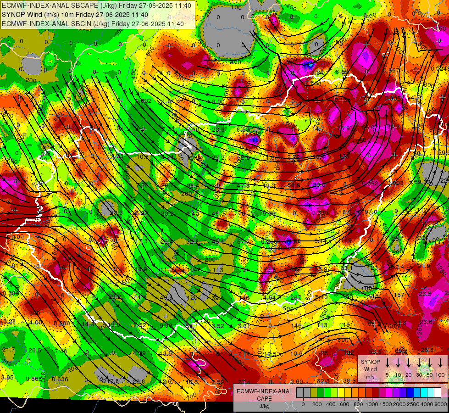Viewport: 449px width, 413px height.
Task: Click the 57.7 value on the map
Action: pos(244,242)
